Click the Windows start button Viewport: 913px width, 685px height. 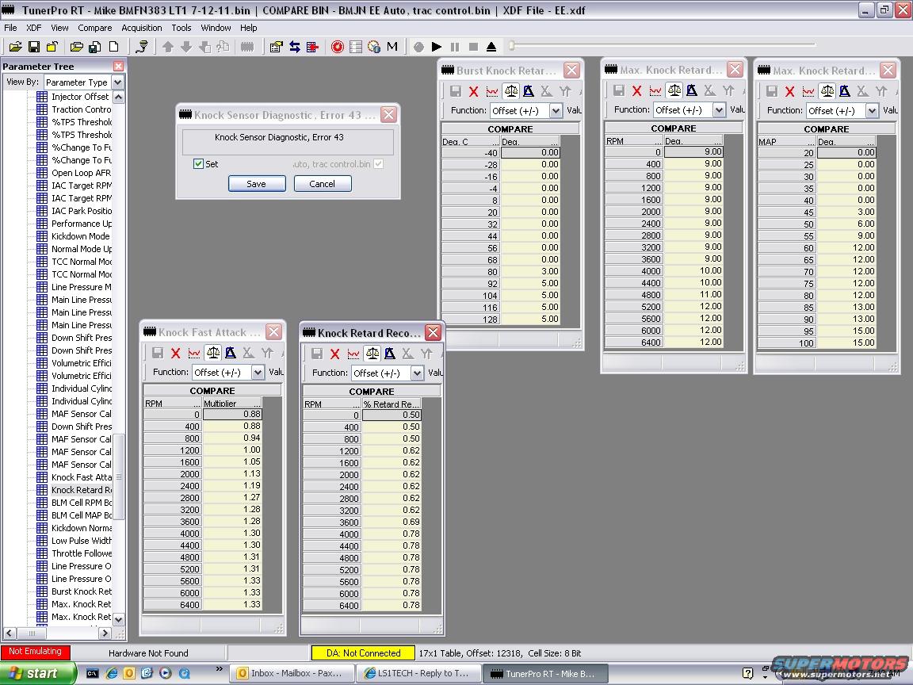point(38,673)
